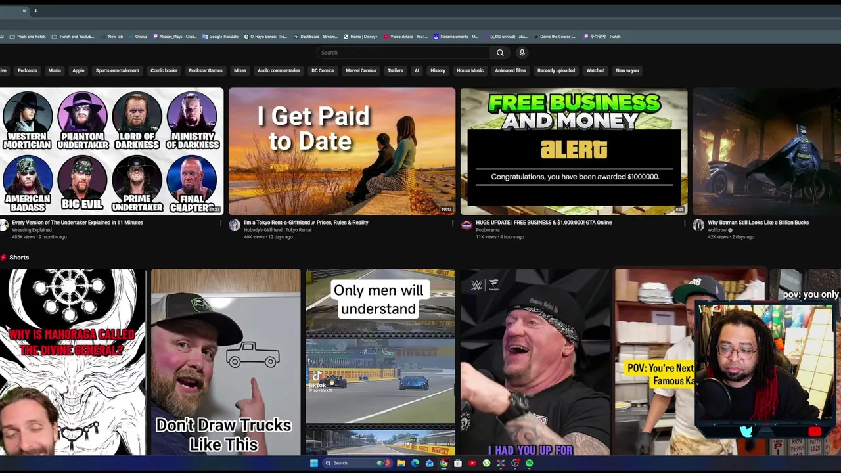Click into the YouTube search field
The image size is (841, 473).
click(403, 53)
